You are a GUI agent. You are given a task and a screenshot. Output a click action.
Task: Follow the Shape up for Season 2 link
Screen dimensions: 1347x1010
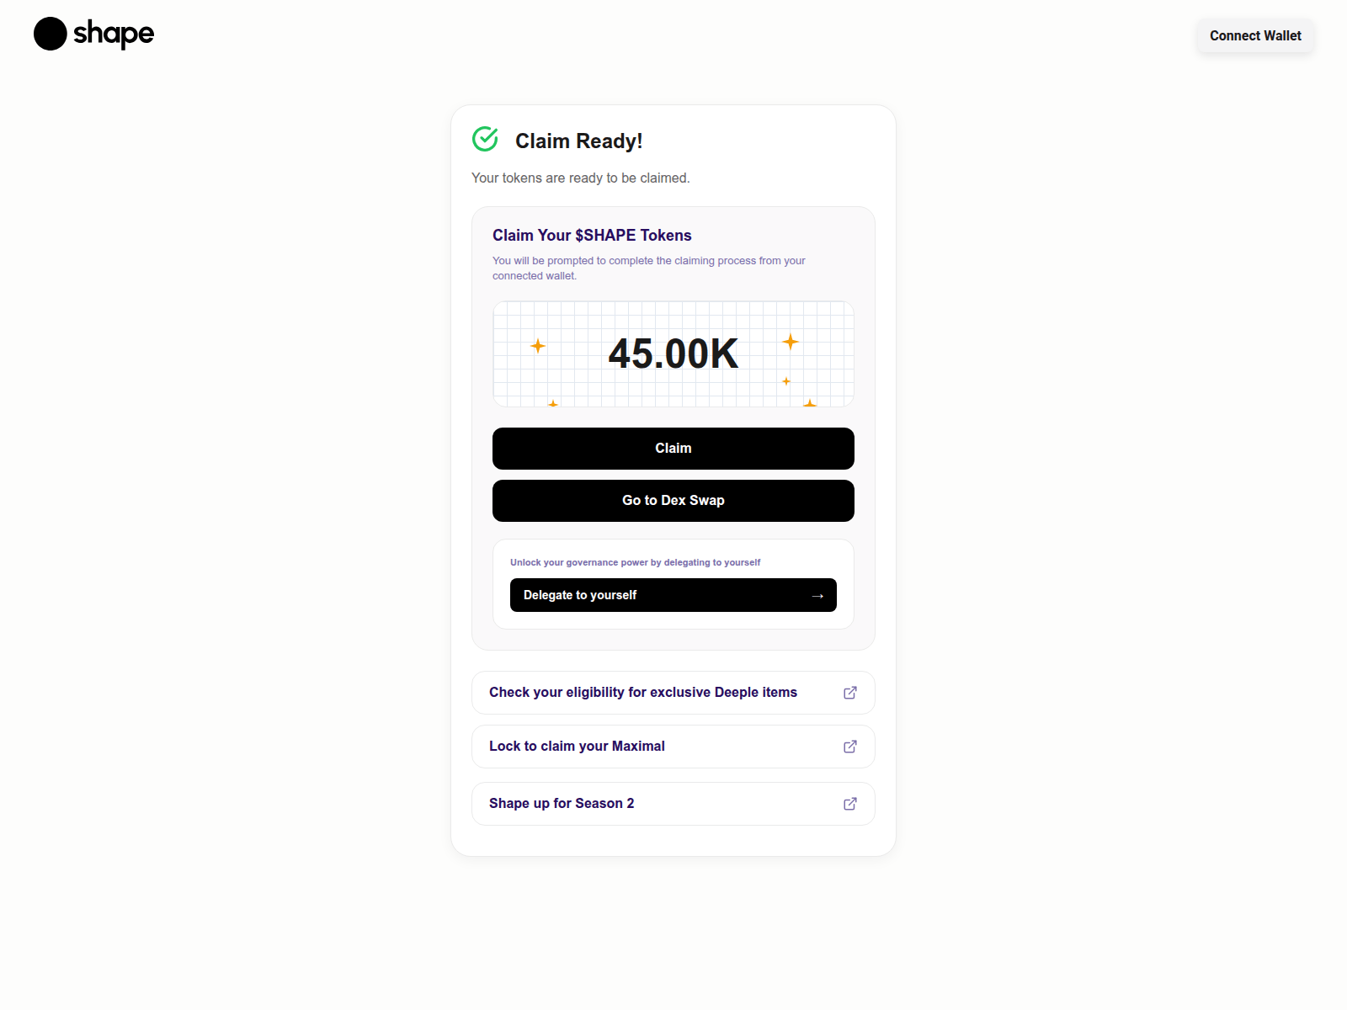(x=562, y=804)
